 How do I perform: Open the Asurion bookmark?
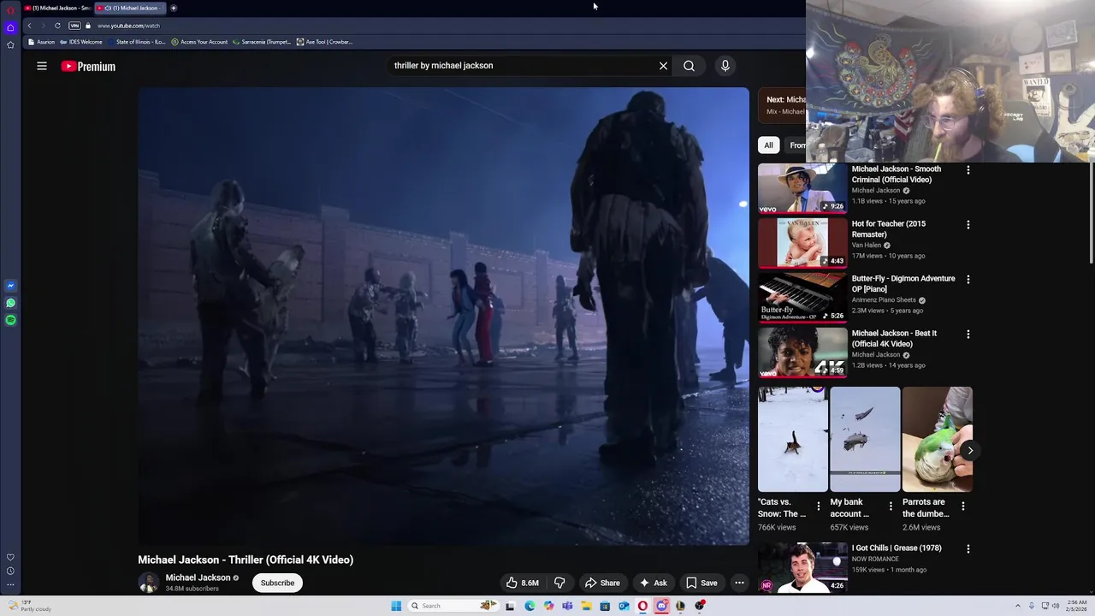click(42, 42)
